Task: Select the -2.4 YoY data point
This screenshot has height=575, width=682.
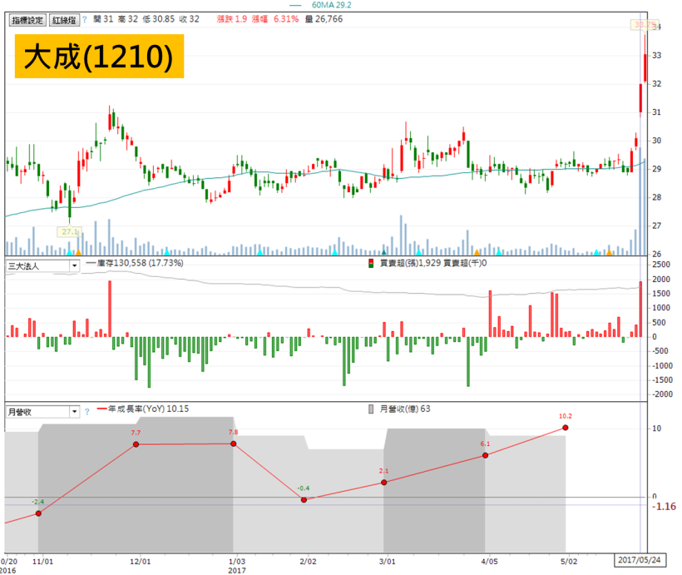Action: pos(38,513)
